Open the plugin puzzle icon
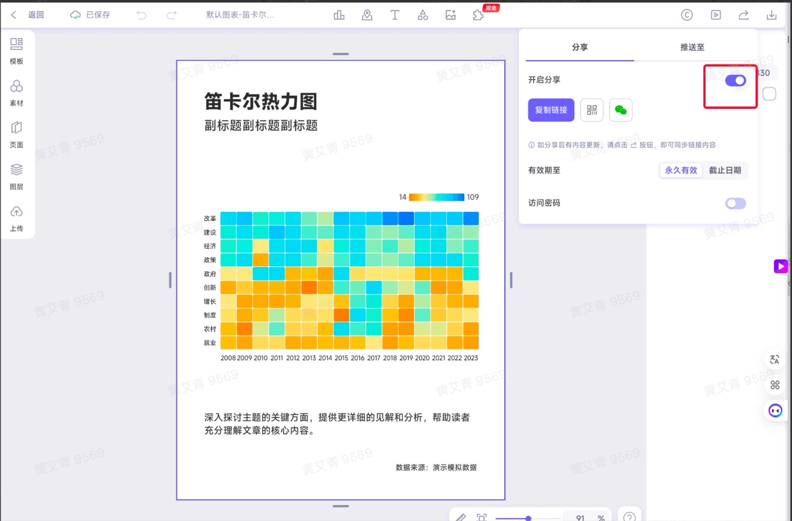The width and height of the screenshot is (792, 521). pyautogui.click(x=478, y=15)
